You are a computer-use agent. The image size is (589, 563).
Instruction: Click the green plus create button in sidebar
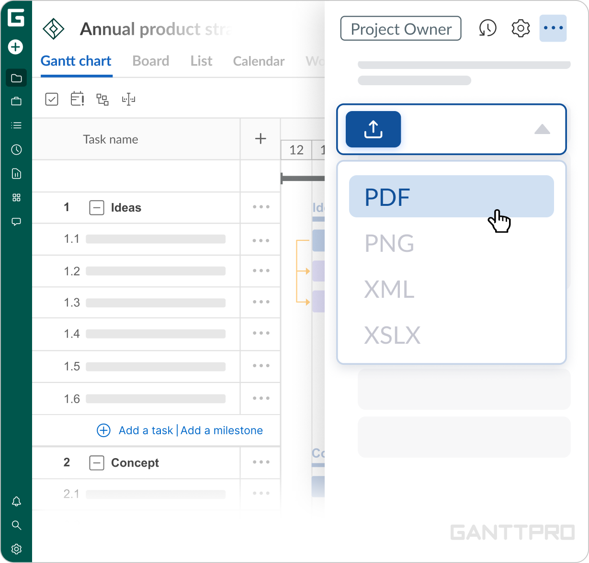click(x=16, y=47)
